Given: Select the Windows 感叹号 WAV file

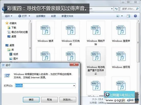Looking at the screenshot, I should (x=121, y=58).
